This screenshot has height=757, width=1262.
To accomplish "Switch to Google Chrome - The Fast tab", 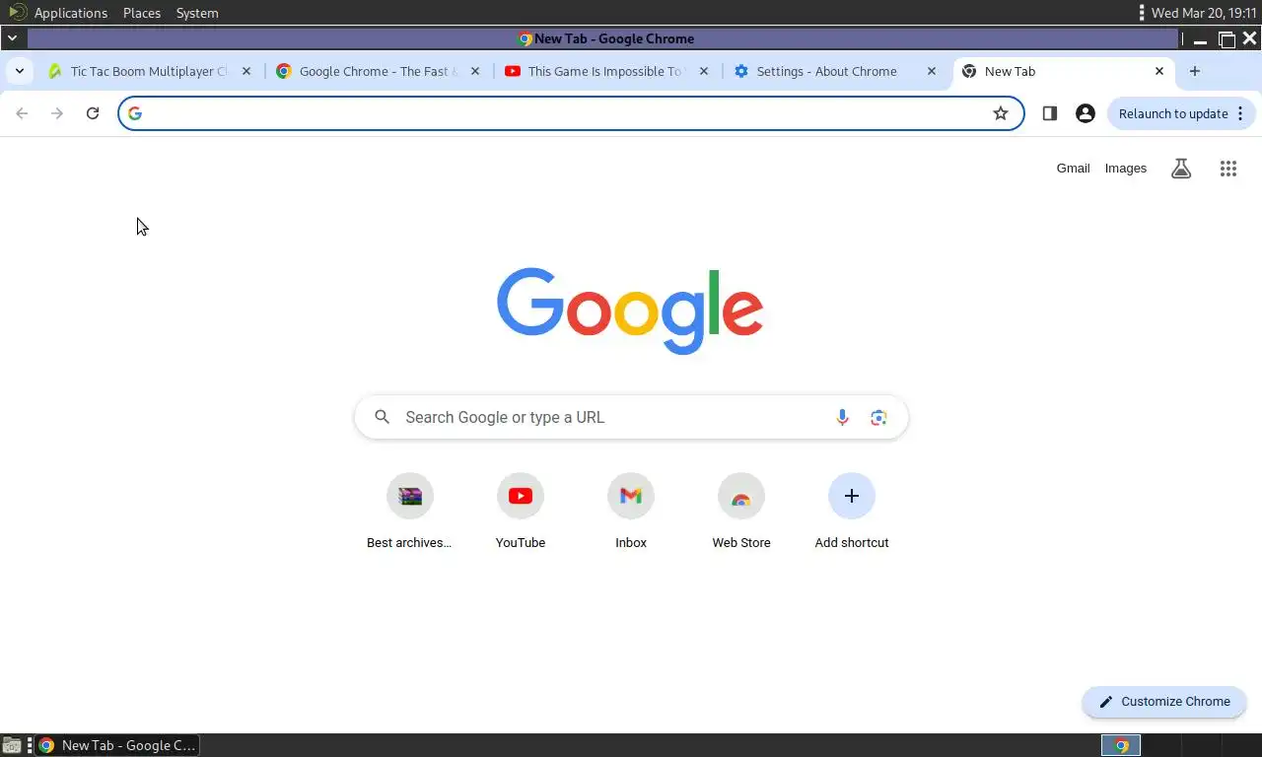I will (379, 71).
